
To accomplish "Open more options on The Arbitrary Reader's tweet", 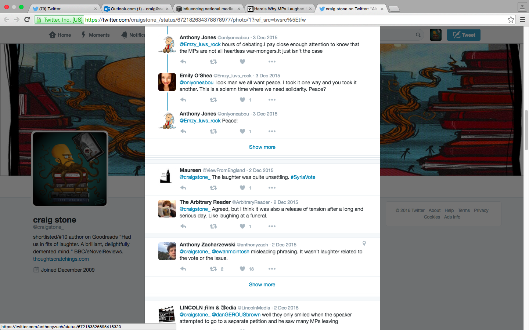I will point(272,226).
